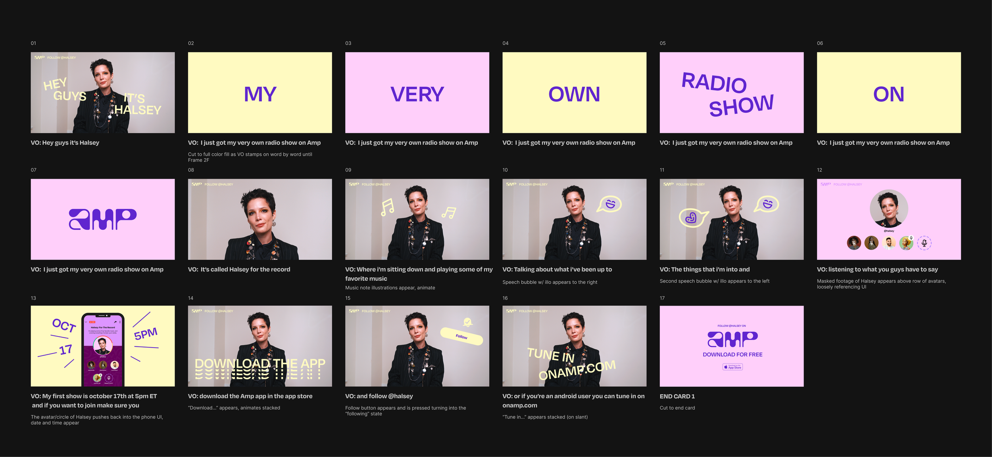Click caption 'VO: It's called Halsey for the record'
The image size is (992, 457).
tap(239, 270)
